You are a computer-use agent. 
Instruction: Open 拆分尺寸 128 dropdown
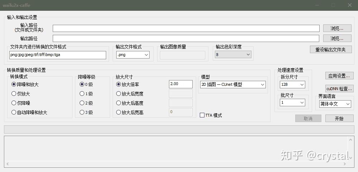[x=292, y=84]
